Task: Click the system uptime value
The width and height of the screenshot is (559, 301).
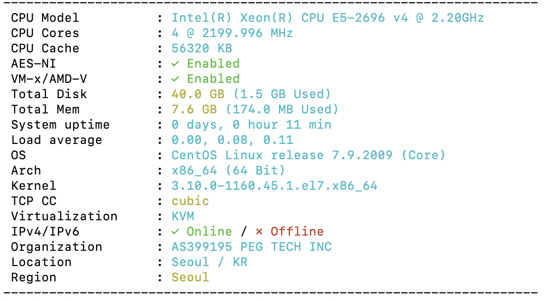Action: pos(251,125)
